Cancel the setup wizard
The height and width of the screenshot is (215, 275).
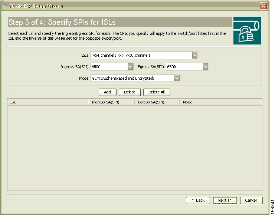tap(251, 200)
